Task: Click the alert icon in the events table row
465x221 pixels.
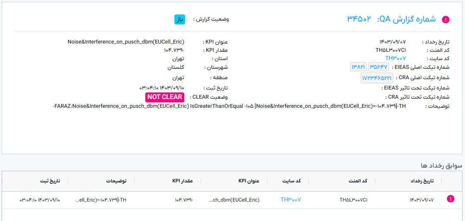Action: coord(450,199)
